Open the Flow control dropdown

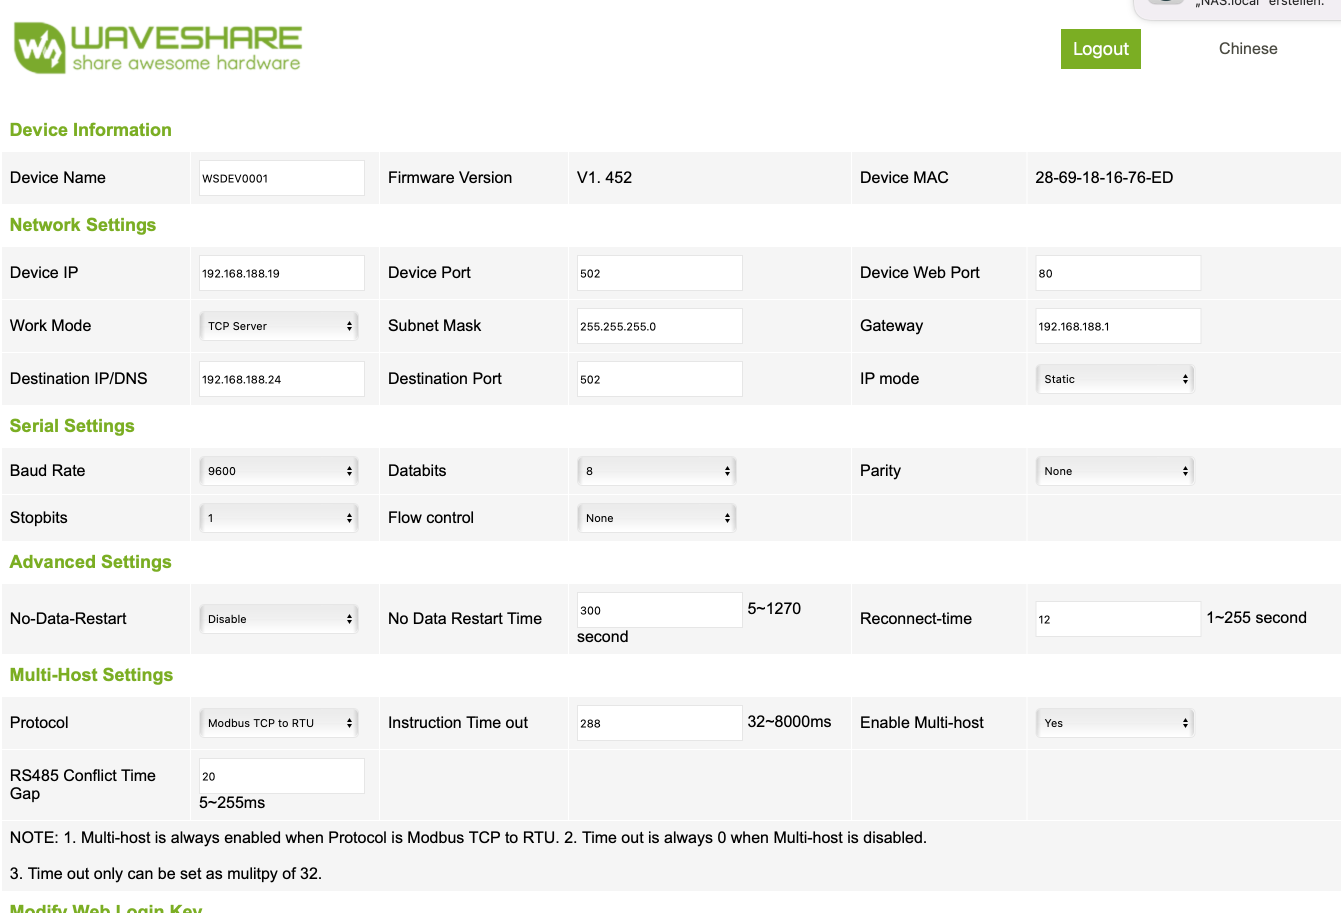click(x=656, y=517)
